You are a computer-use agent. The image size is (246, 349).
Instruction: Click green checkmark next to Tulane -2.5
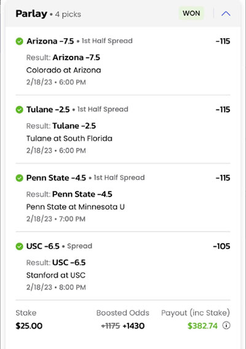tap(19, 110)
